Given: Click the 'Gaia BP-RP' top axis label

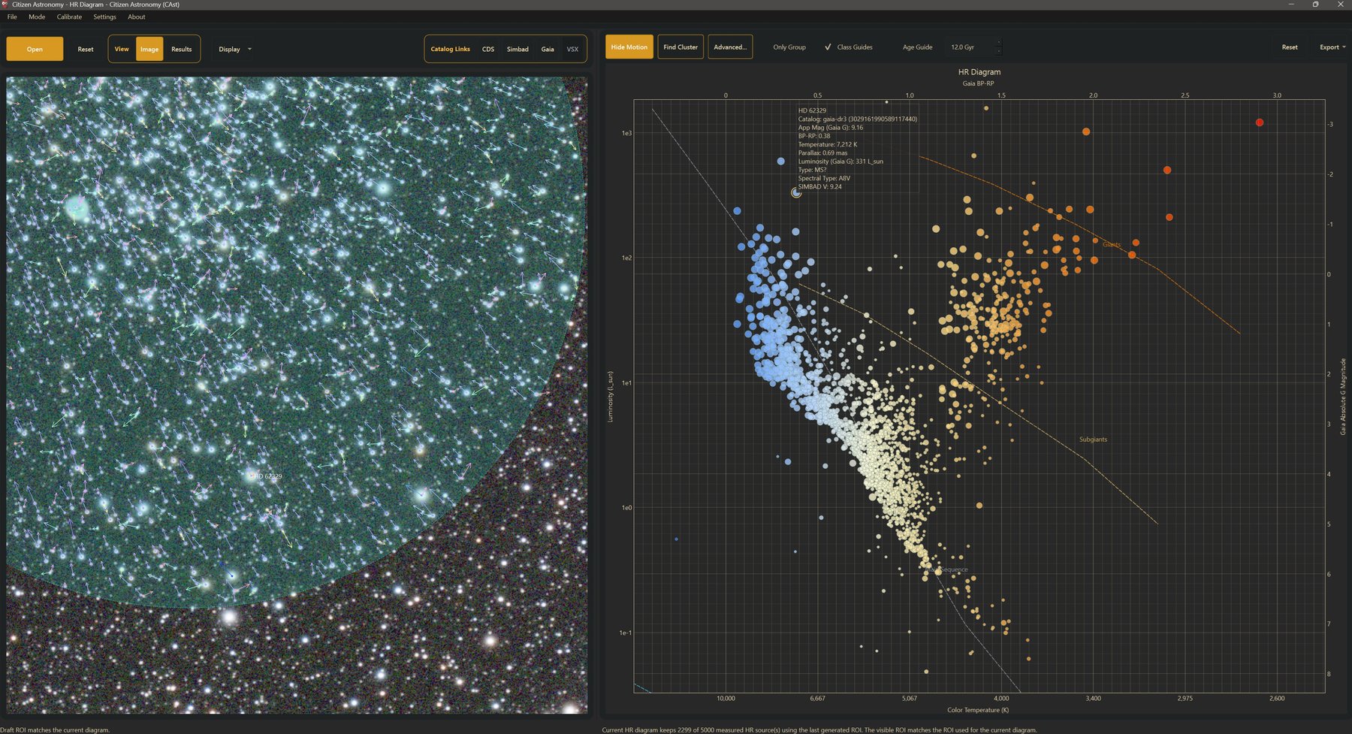Looking at the screenshot, I should (978, 83).
